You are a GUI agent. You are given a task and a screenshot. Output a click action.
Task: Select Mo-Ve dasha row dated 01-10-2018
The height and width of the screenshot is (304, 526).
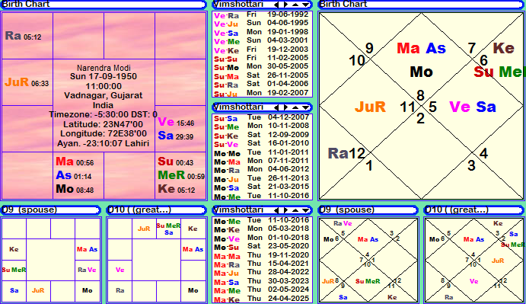pos(261,238)
